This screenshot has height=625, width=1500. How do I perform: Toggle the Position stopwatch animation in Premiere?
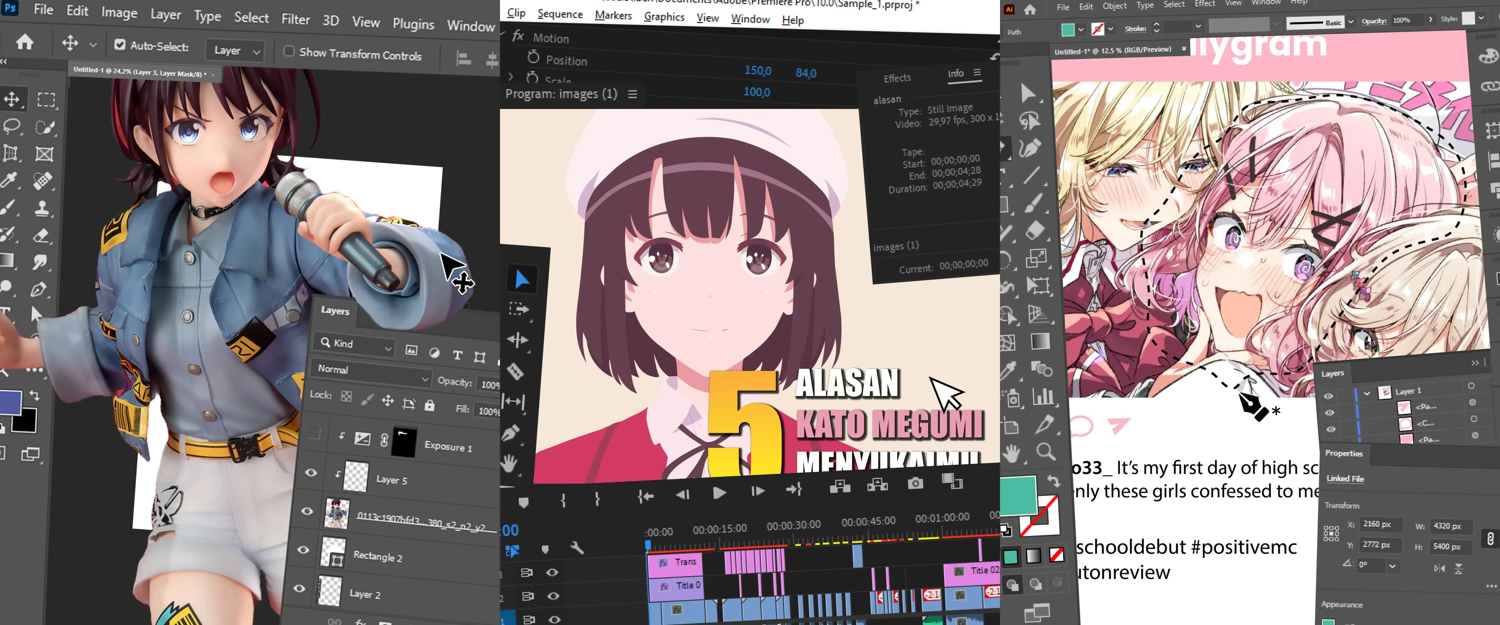tap(533, 57)
